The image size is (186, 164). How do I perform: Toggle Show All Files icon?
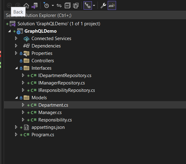(76, 5)
